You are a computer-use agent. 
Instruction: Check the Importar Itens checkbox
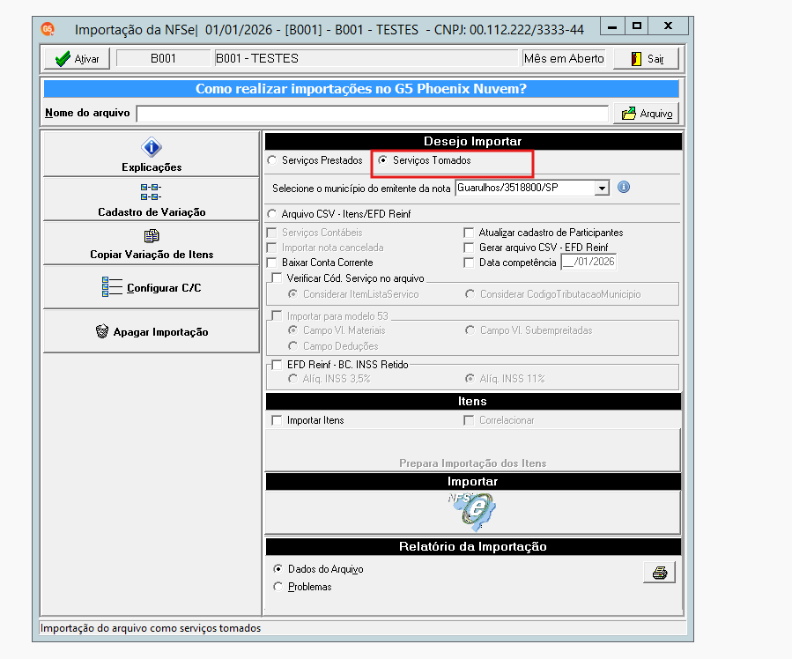click(277, 420)
